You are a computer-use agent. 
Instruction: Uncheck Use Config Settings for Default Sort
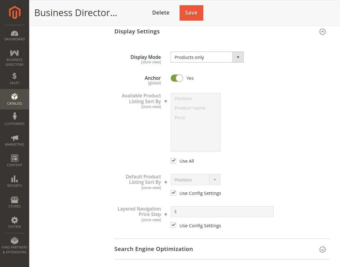click(x=173, y=193)
